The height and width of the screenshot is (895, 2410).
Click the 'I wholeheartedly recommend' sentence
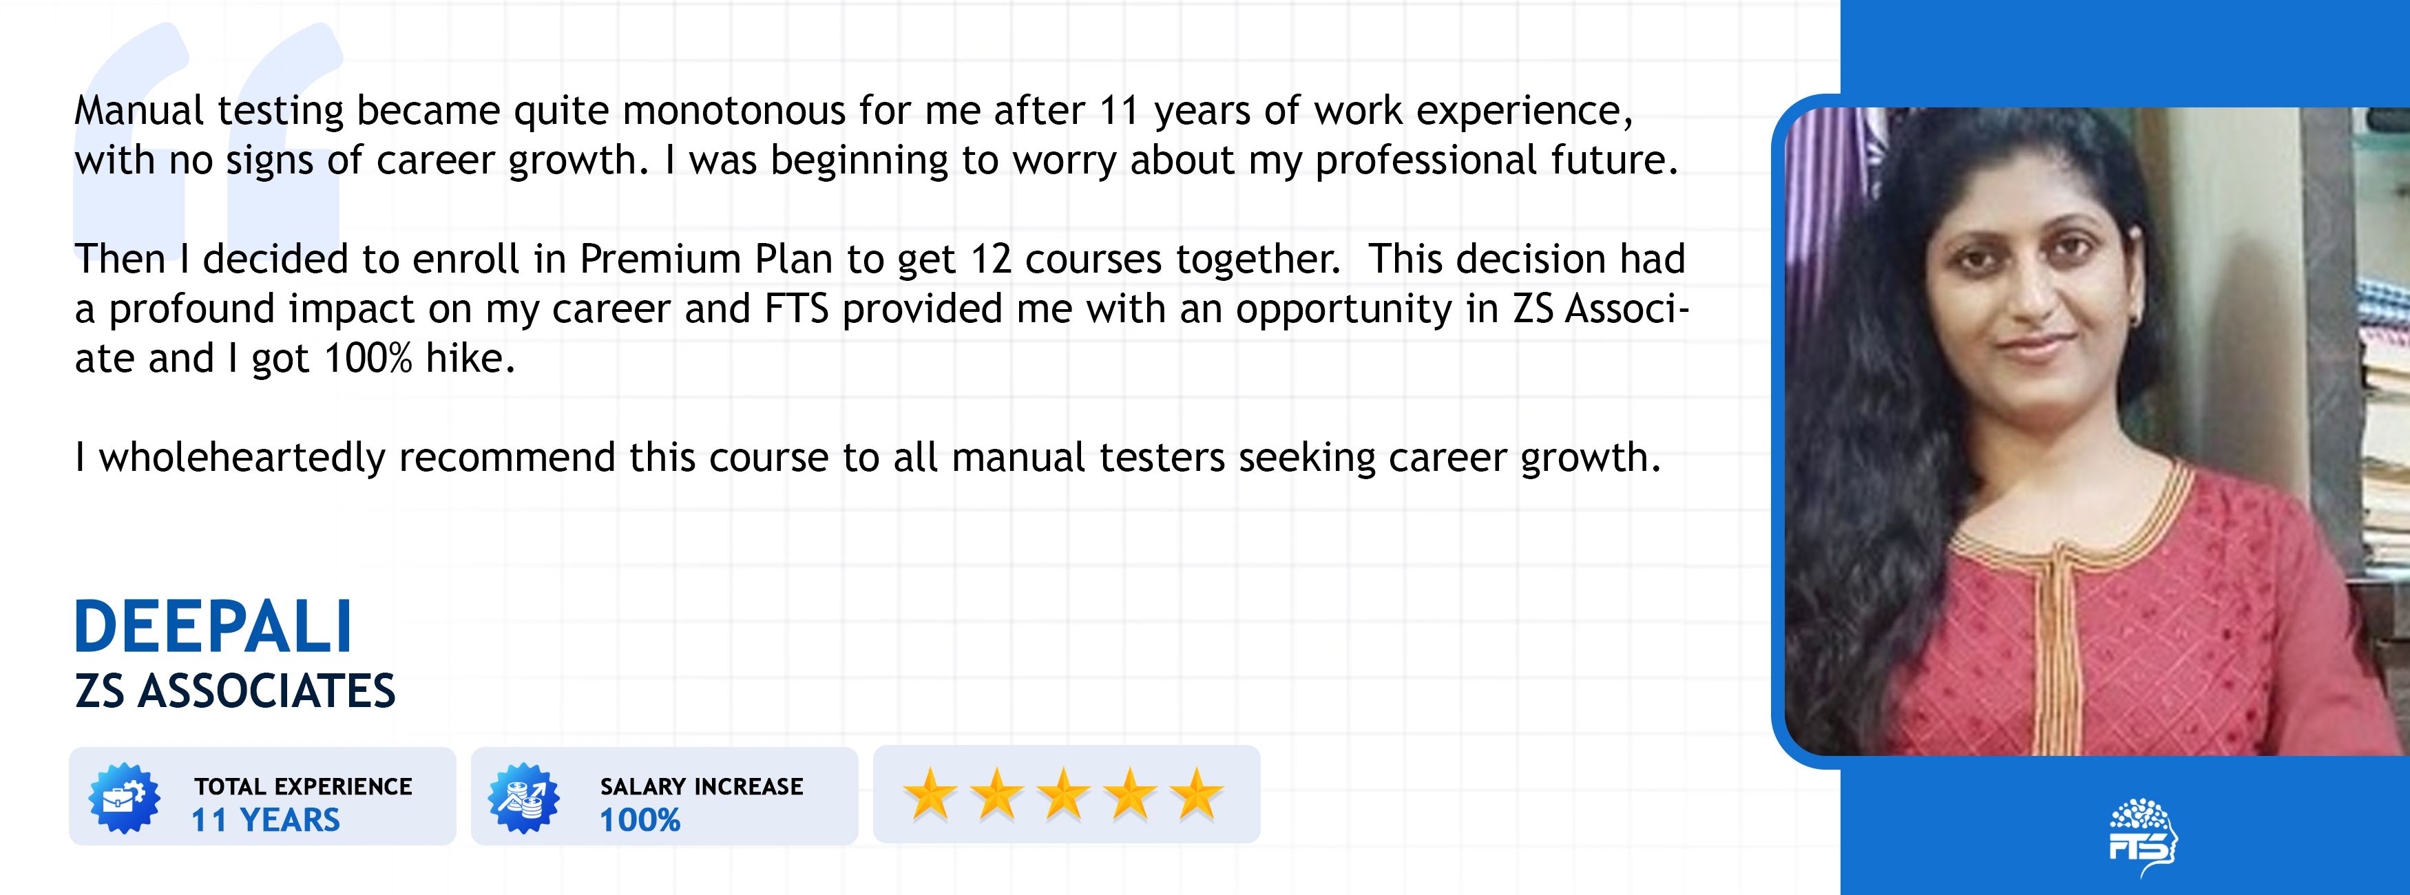pos(868,459)
